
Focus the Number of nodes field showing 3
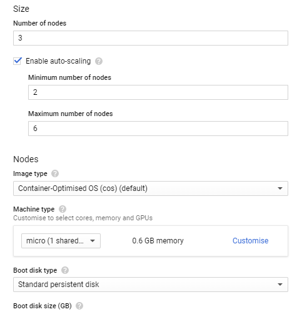151,38
